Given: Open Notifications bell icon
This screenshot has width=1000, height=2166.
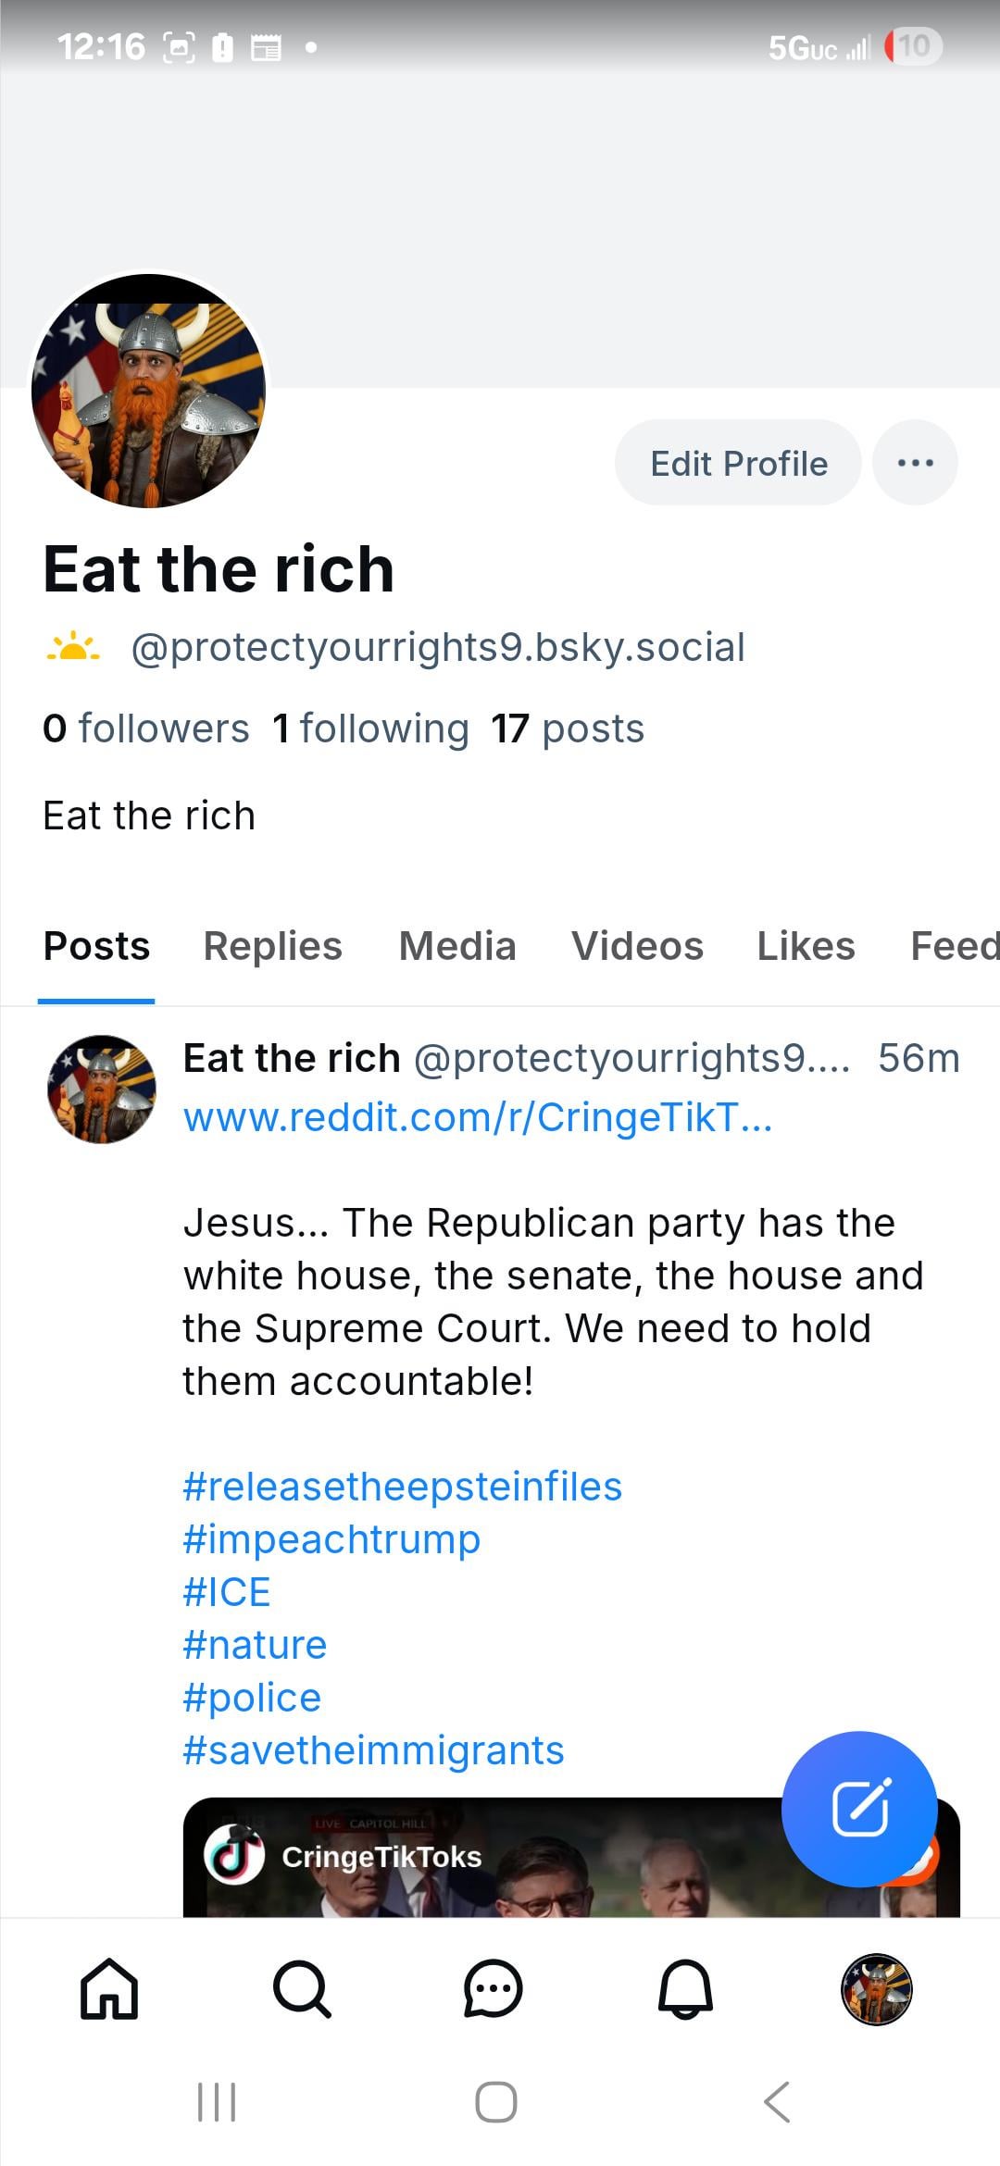Looking at the screenshot, I should coord(685,1988).
